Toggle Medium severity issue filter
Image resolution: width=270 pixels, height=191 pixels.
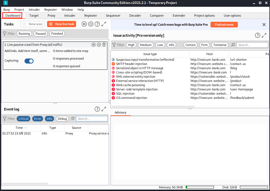[146, 45]
